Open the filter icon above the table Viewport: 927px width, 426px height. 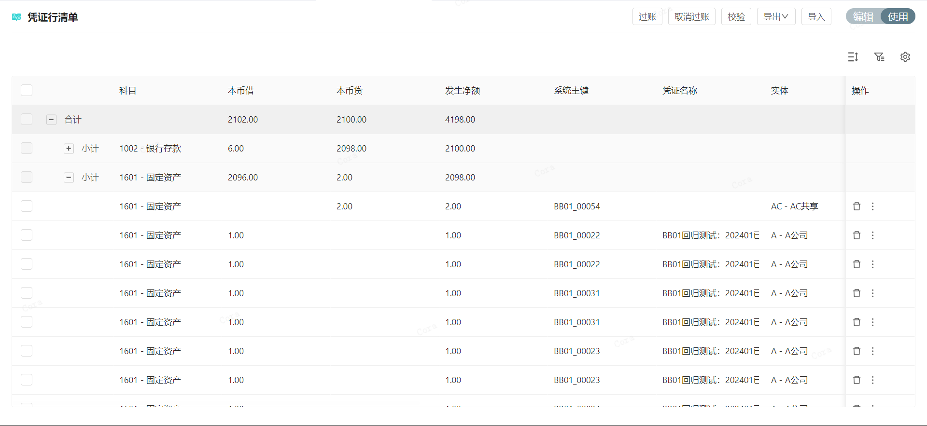click(x=879, y=57)
